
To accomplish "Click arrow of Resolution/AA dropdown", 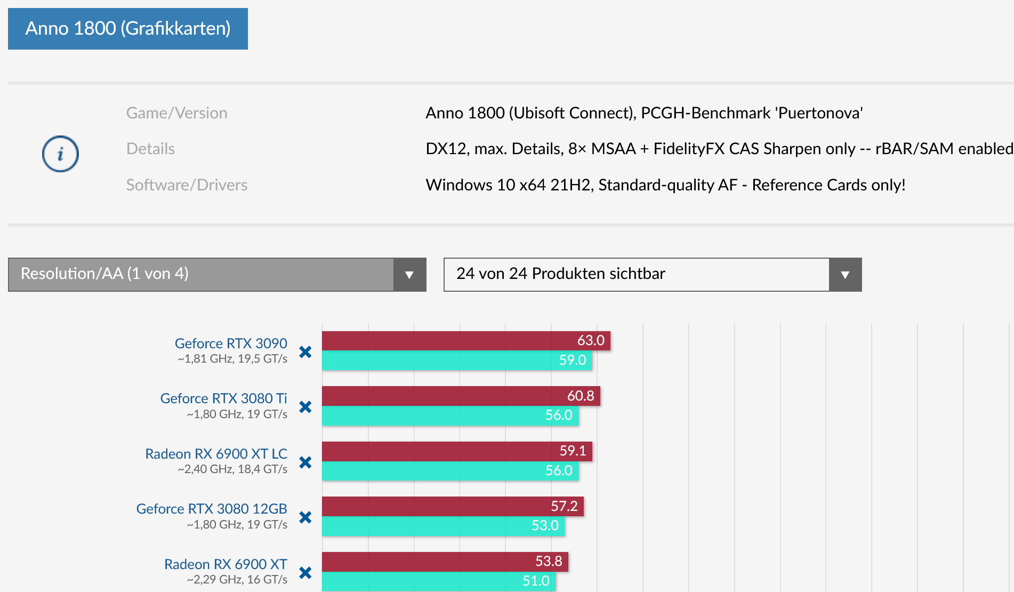I will pyautogui.click(x=409, y=275).
